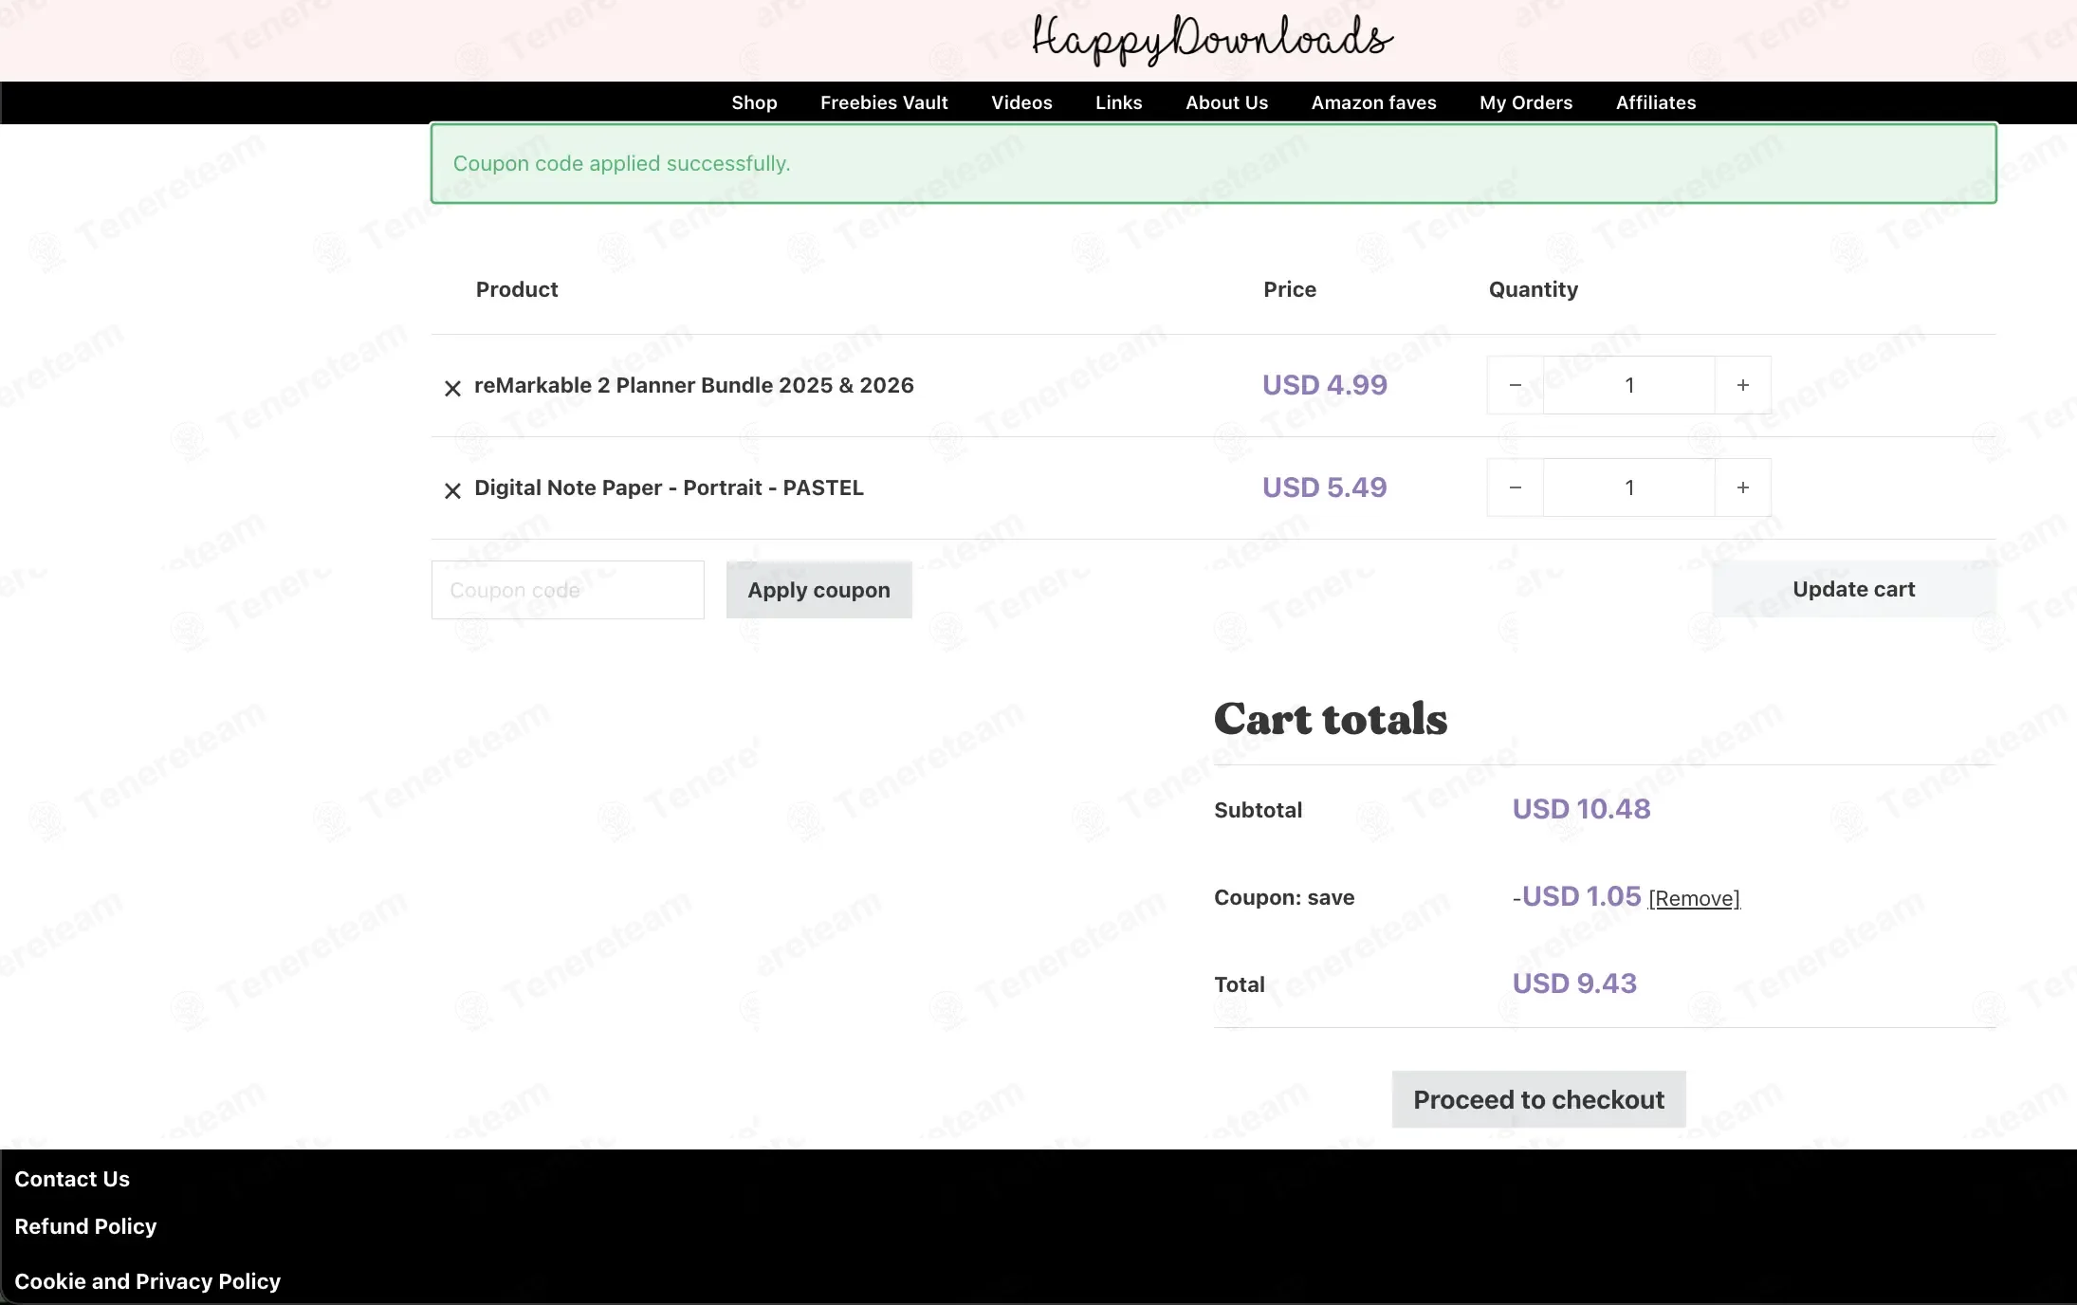This screenshot has width=2077, height=1305.
Task: Open the Links menu item
Action: point(1118,102)
